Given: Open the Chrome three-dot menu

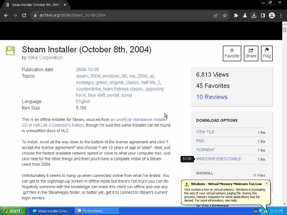Looking at the screenshot, I should tap(281, 16).
